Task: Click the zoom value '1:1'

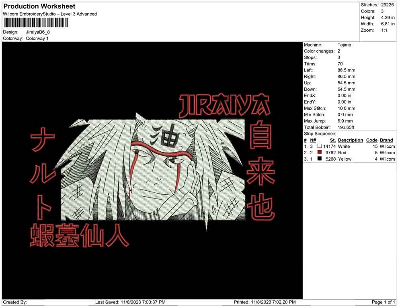Action: (x=384, y=30)
